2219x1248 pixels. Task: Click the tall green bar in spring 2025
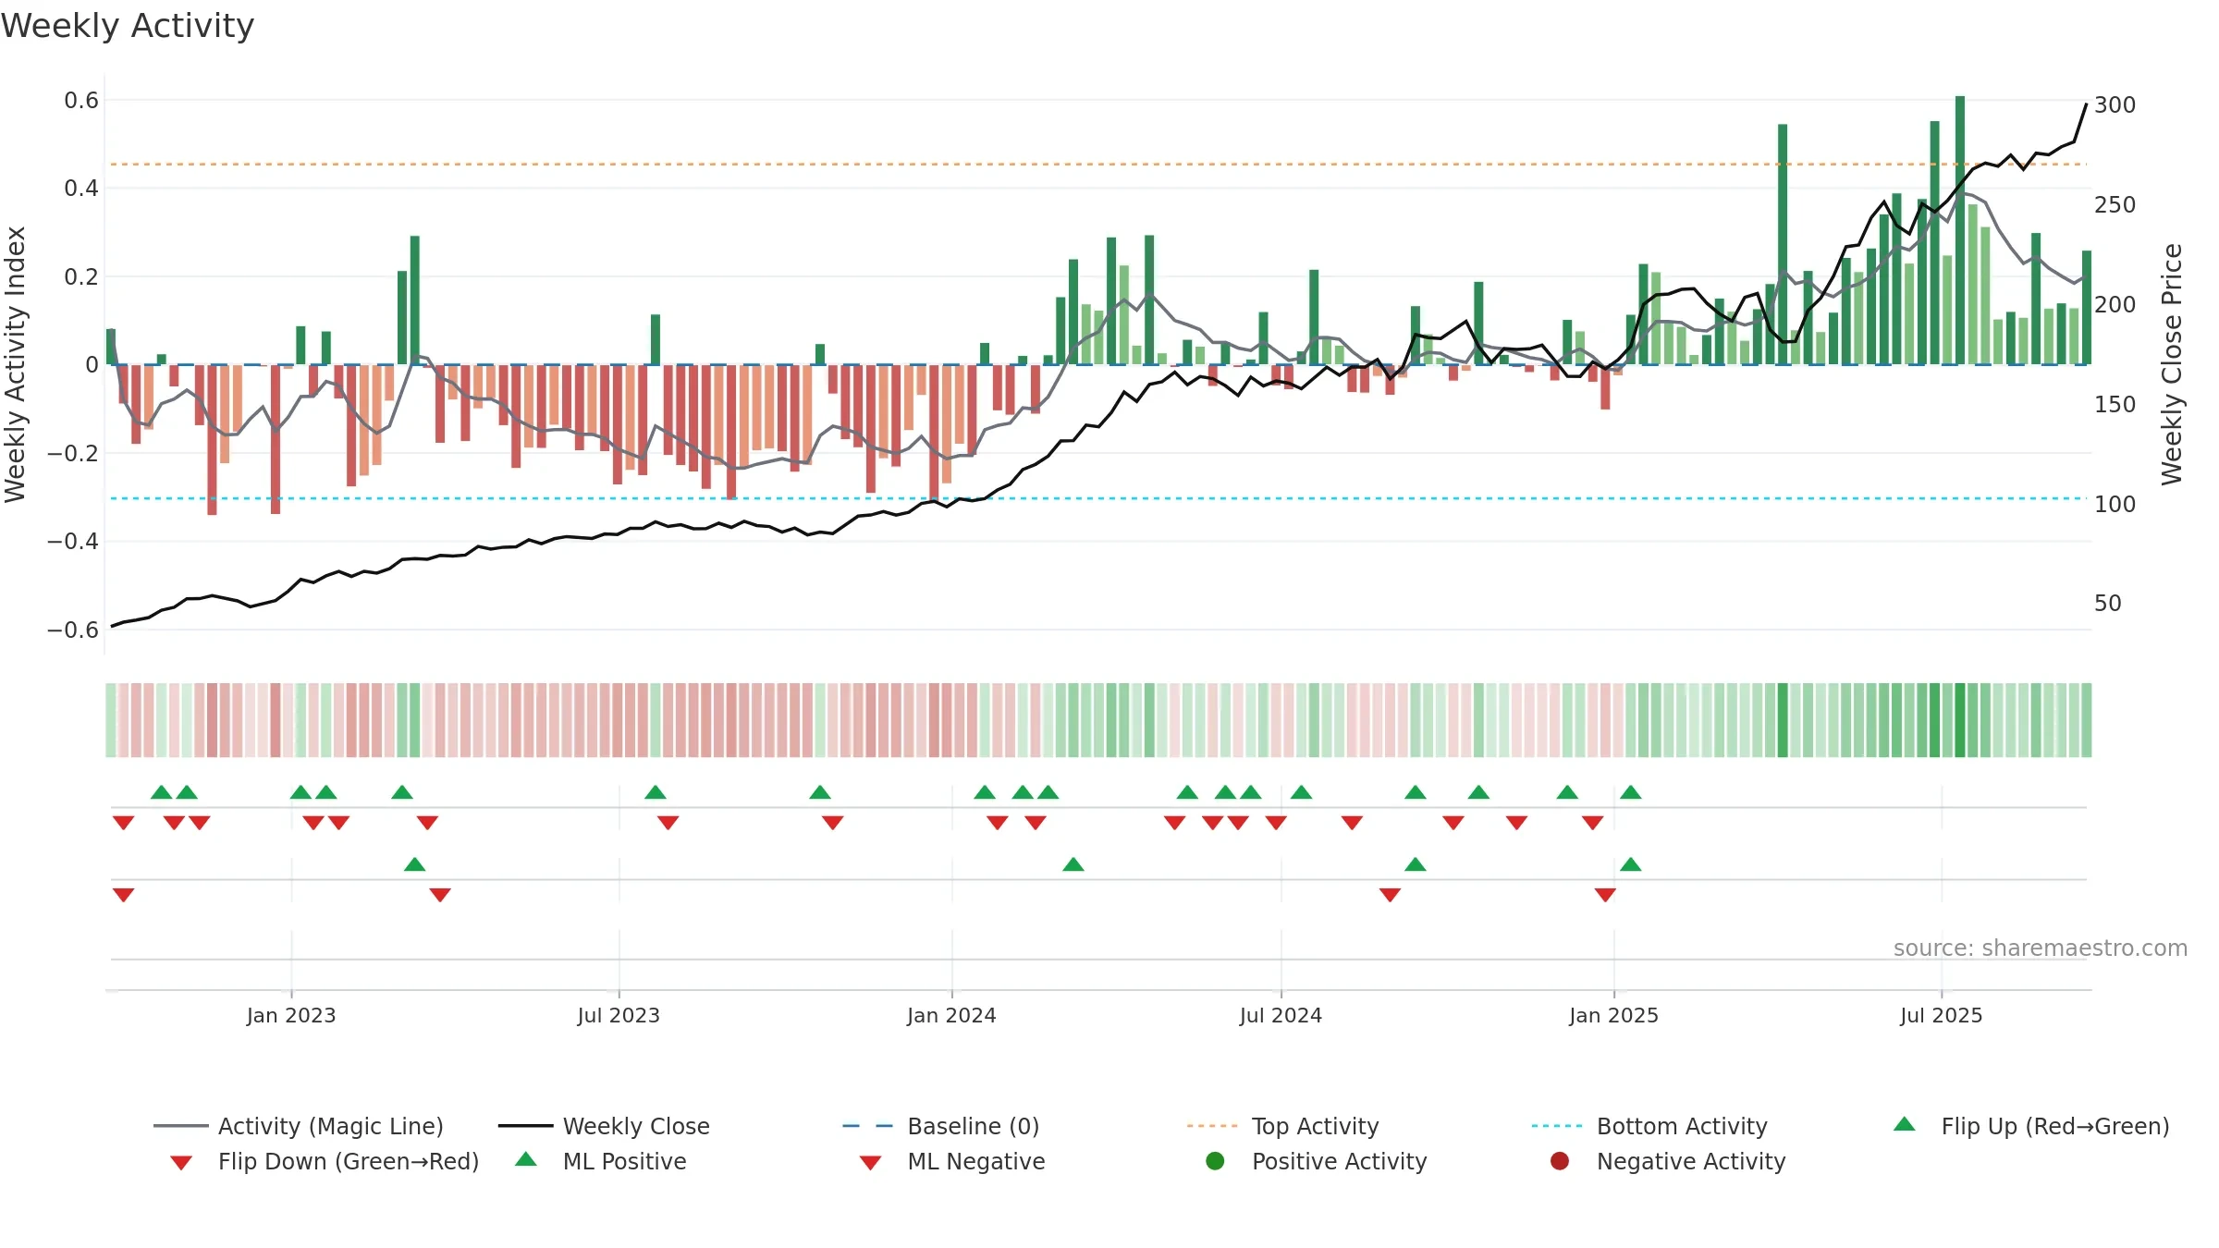(x=1783, y=244)
